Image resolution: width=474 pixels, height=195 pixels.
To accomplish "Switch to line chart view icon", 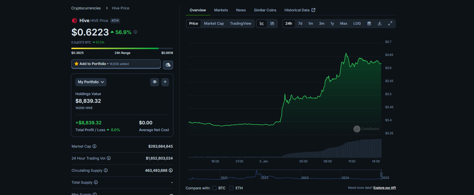I will point(262,23).
